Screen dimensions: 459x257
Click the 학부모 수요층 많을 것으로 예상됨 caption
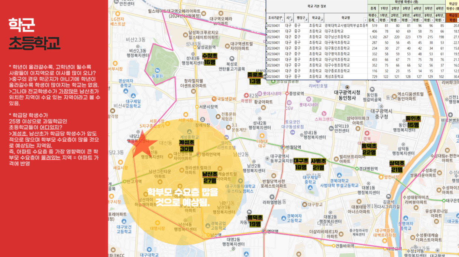pyautogui.click(x=183, y=197)
